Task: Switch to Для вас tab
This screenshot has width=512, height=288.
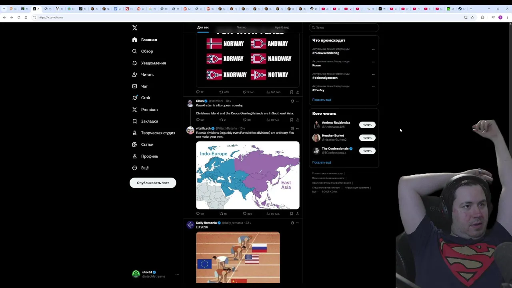Action: [x=203, y=28]
